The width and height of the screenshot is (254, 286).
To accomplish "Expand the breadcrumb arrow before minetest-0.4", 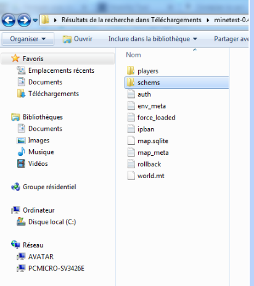I will coord(208,20).
